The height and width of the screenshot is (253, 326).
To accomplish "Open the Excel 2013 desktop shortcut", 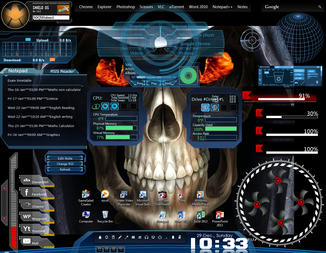I will tap(201, 217).
